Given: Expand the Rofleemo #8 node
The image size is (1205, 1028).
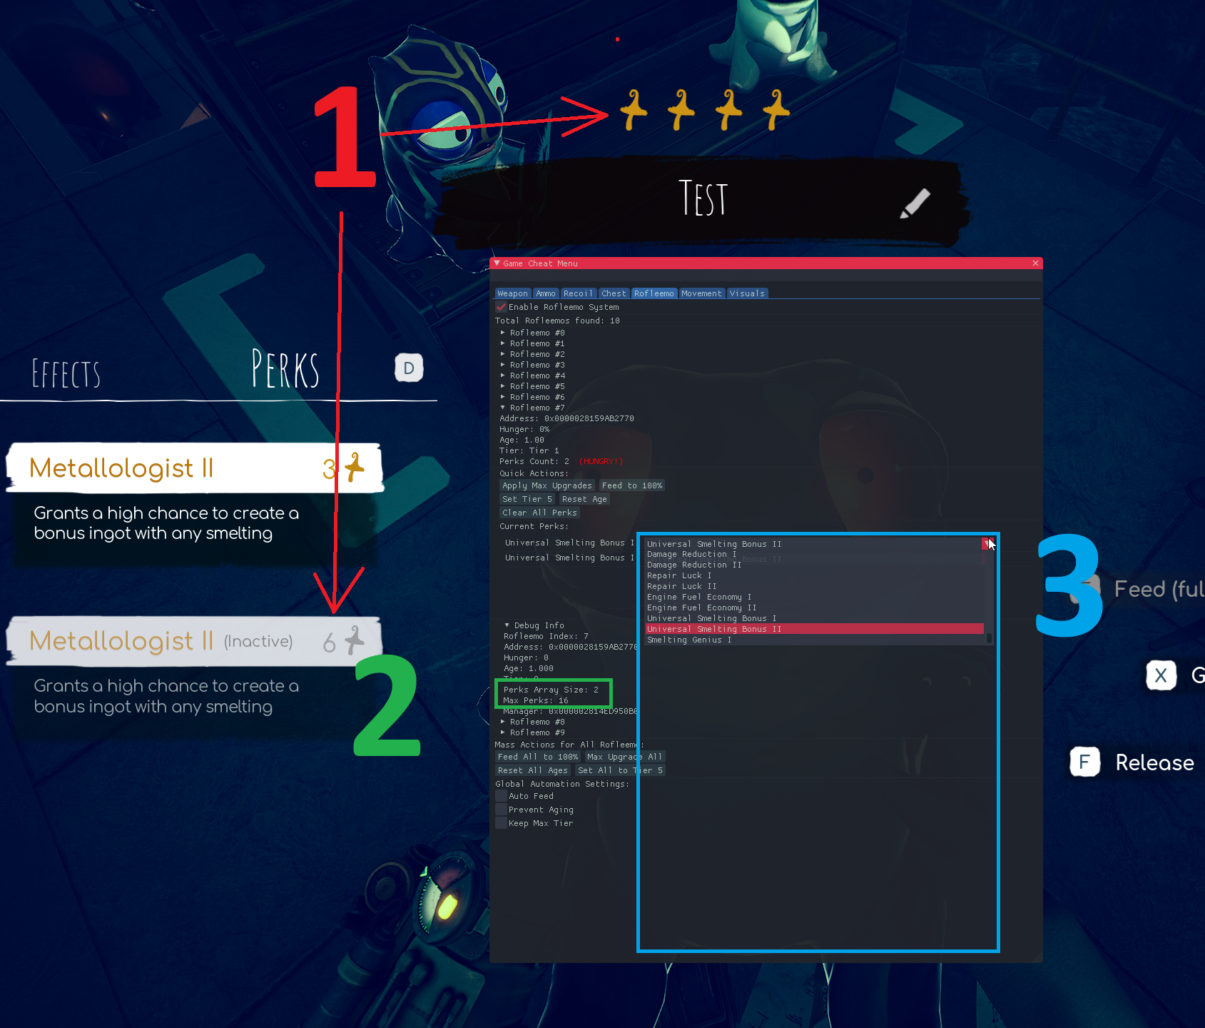Looking at the screenshot, I should coord(503,722).
